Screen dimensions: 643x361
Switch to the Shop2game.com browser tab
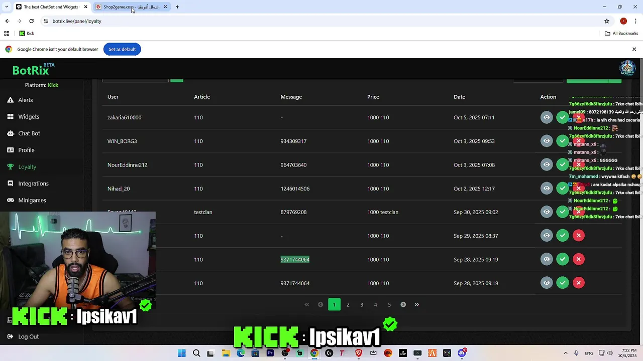click(131, 7)
